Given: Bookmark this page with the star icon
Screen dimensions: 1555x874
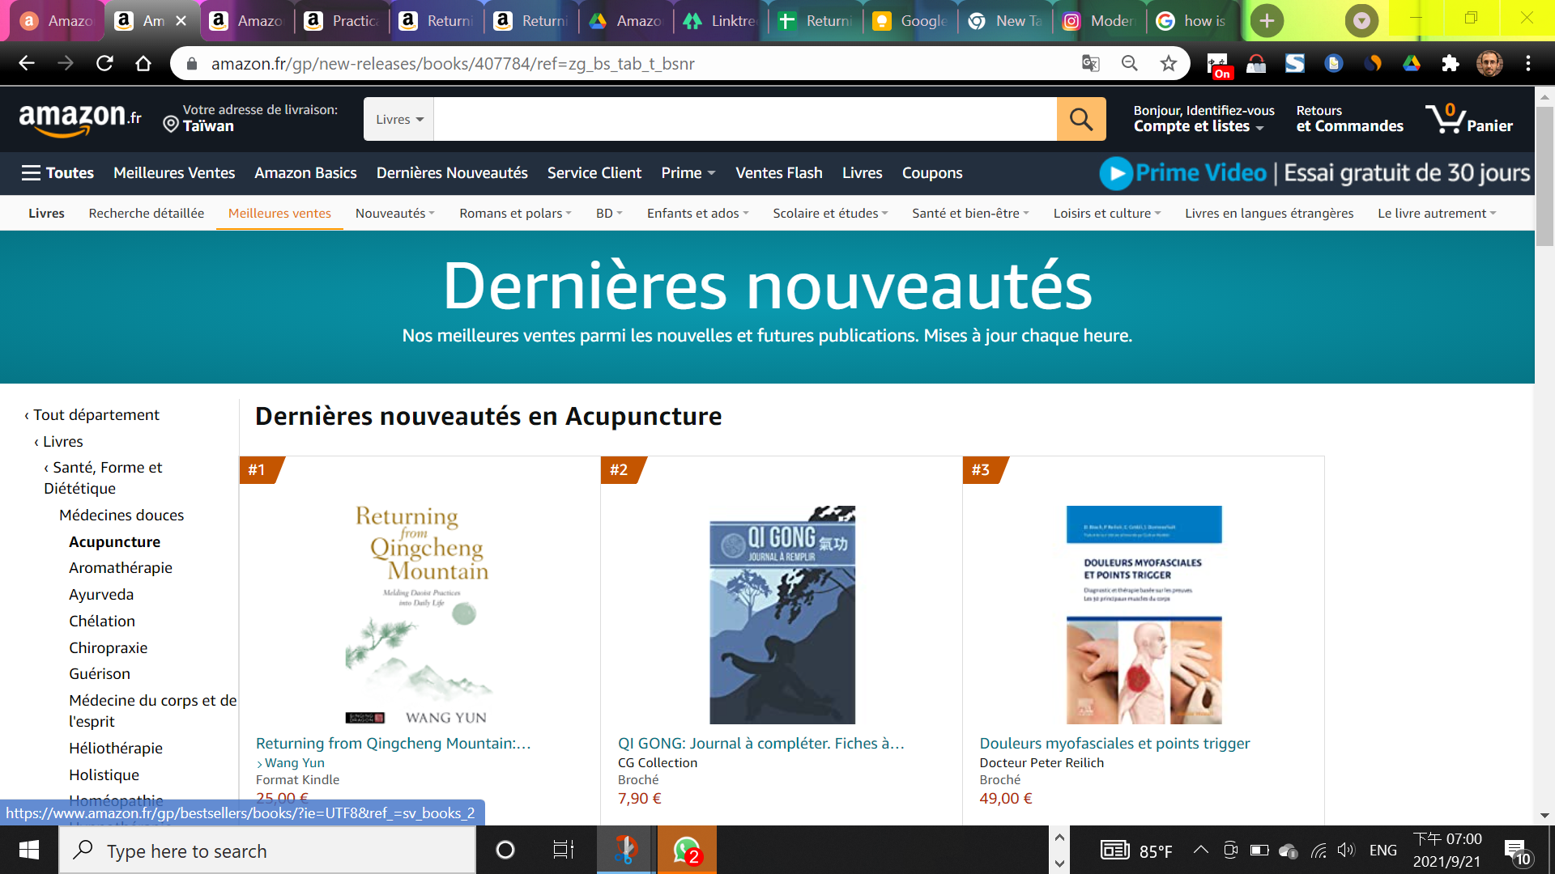Looking at the screenshot, I should pos(1169,63).
